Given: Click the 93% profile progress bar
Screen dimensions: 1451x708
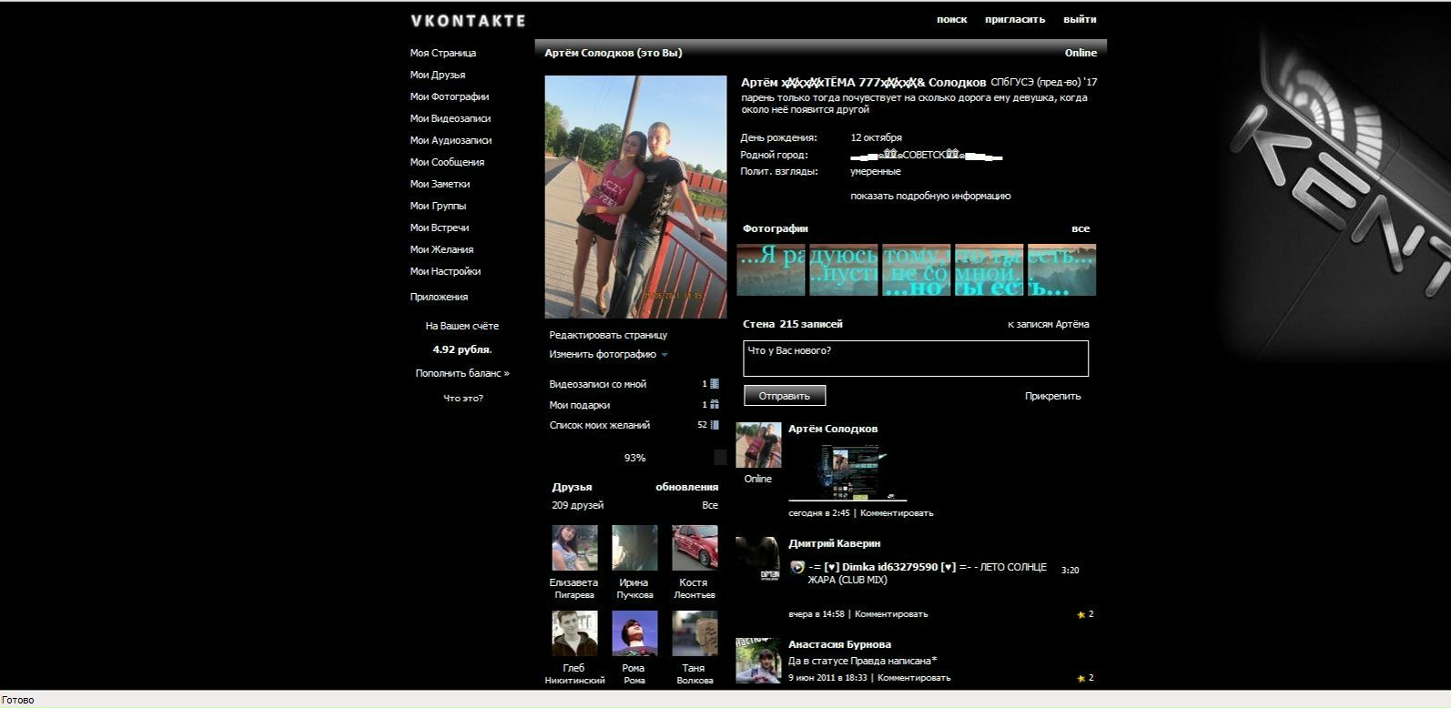Looking at the screenshot, I should click(635, 458).
